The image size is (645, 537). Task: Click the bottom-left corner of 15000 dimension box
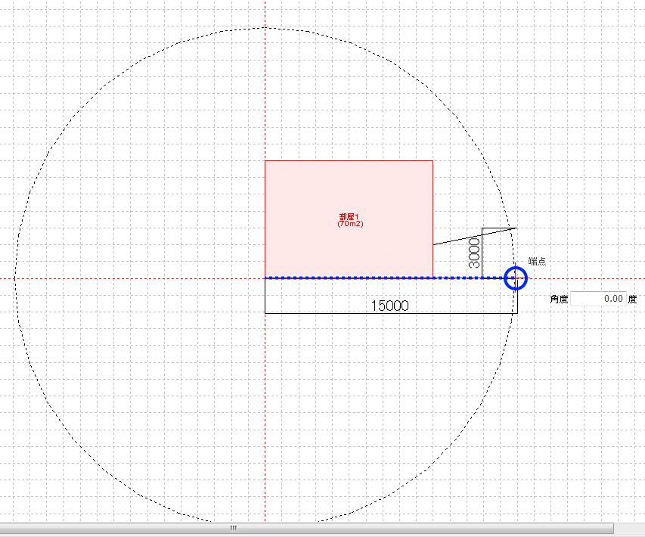tap(265, 313)
